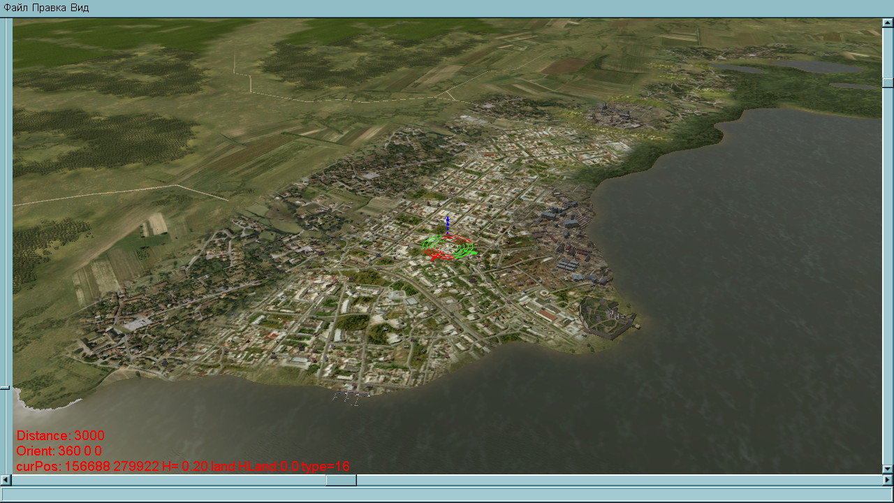Click the "curPos: 156688 279922" coordinates line
The height and width of the screenshot is (503, 894).
pyautogui.click(x=183, y=466)
